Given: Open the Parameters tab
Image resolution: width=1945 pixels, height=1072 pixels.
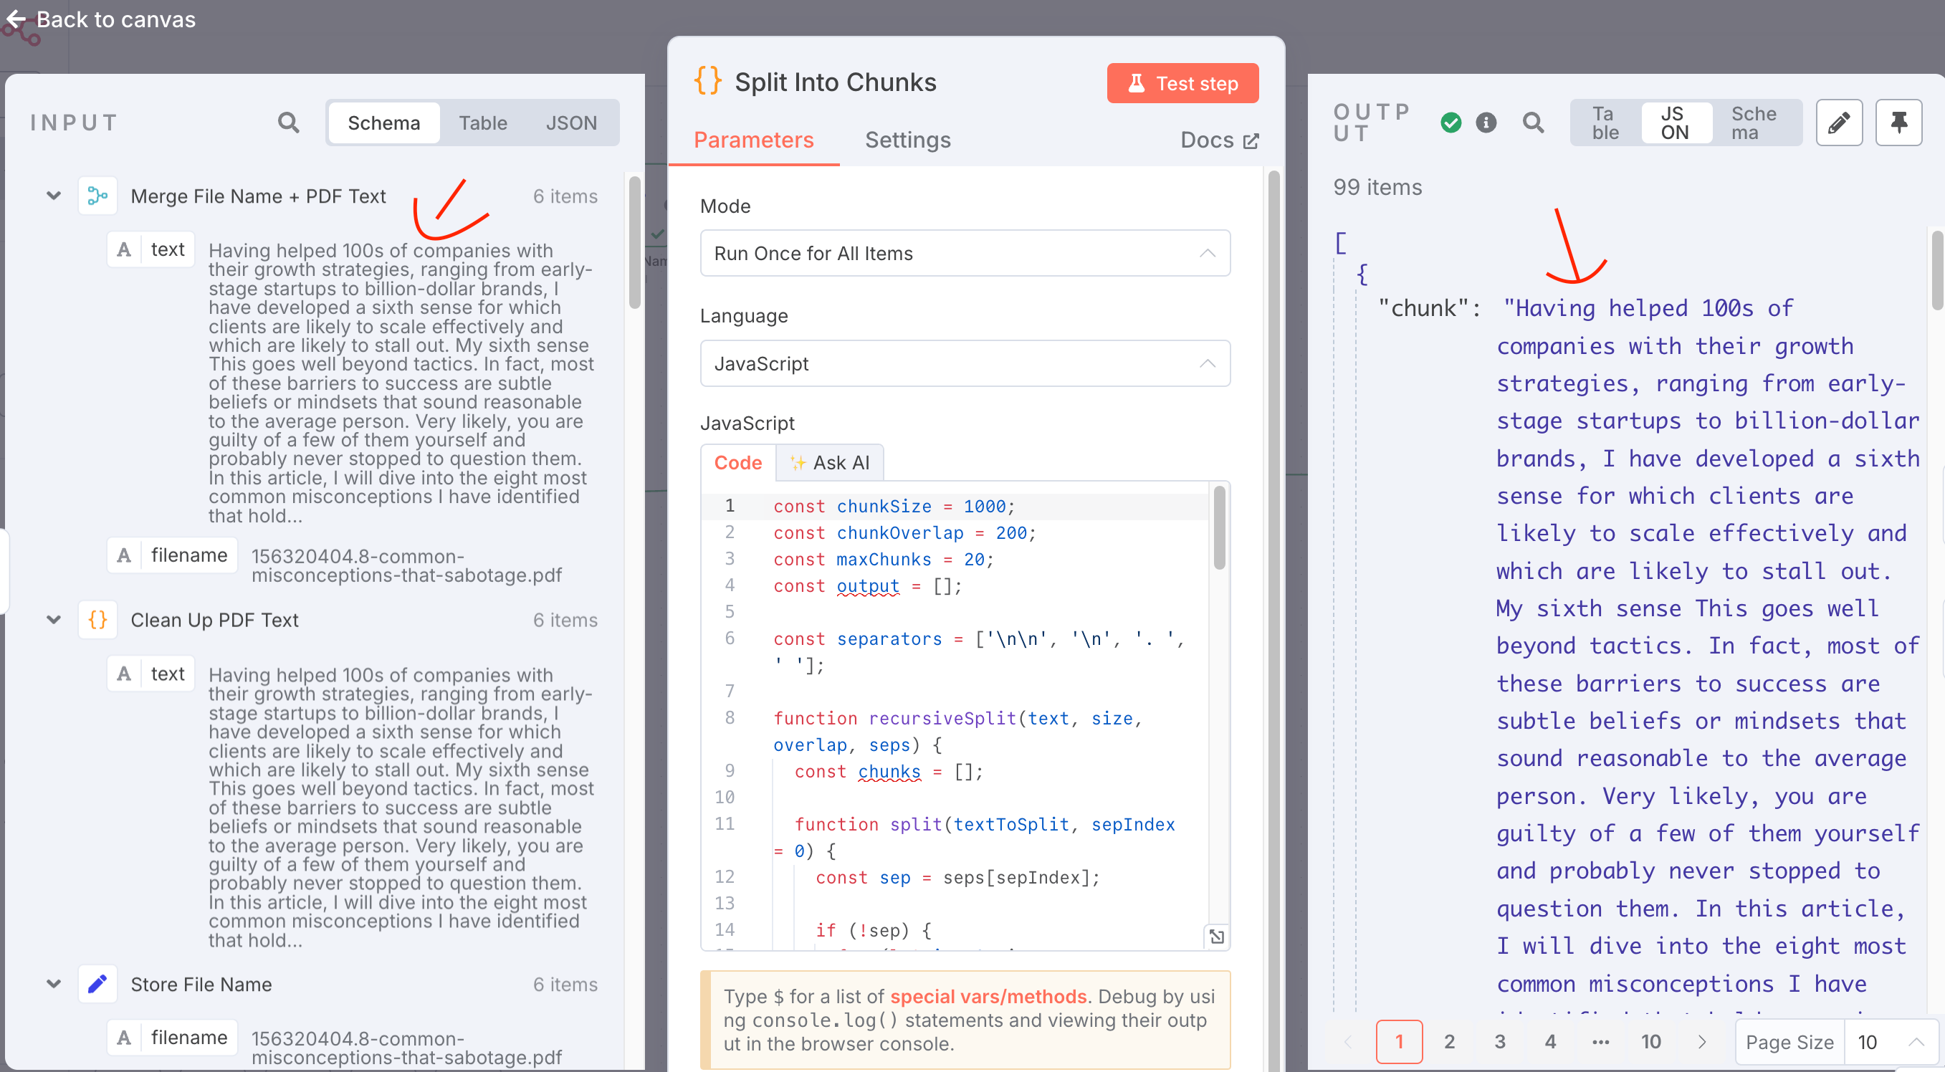Looking at the screenshot, I should [x=753, y=140].
